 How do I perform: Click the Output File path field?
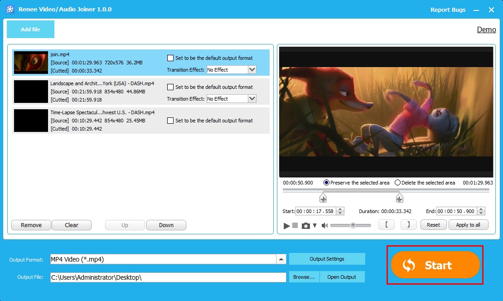pyautogui.click(x=168, y=277)
